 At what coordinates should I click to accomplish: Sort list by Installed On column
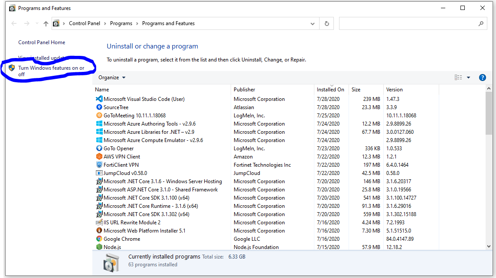[331, 89]
